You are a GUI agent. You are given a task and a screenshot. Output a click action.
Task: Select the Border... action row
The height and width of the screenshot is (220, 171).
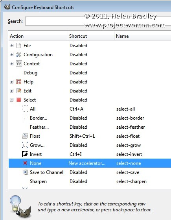[90, 118]
